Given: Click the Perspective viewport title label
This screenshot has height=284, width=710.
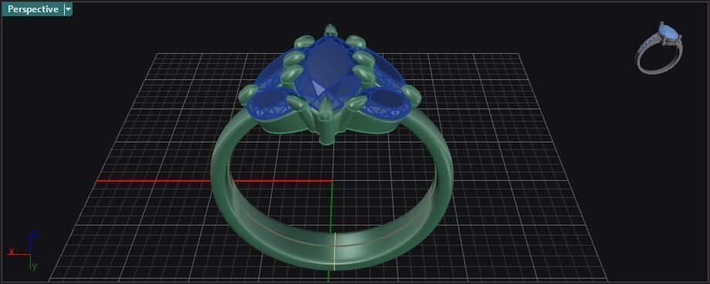Looking at the screenshot, I should [x=32, y=9].
